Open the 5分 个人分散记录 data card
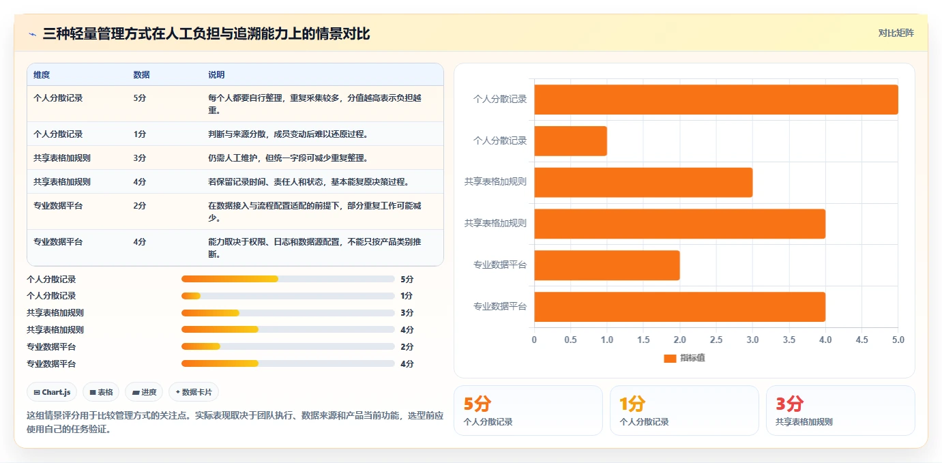Screen dimensions: 942x463 pos(528,410)
